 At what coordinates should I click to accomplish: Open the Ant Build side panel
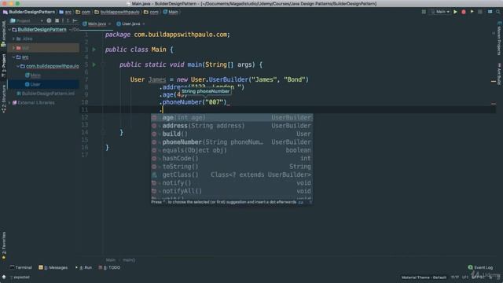click(x=499, y=74)
